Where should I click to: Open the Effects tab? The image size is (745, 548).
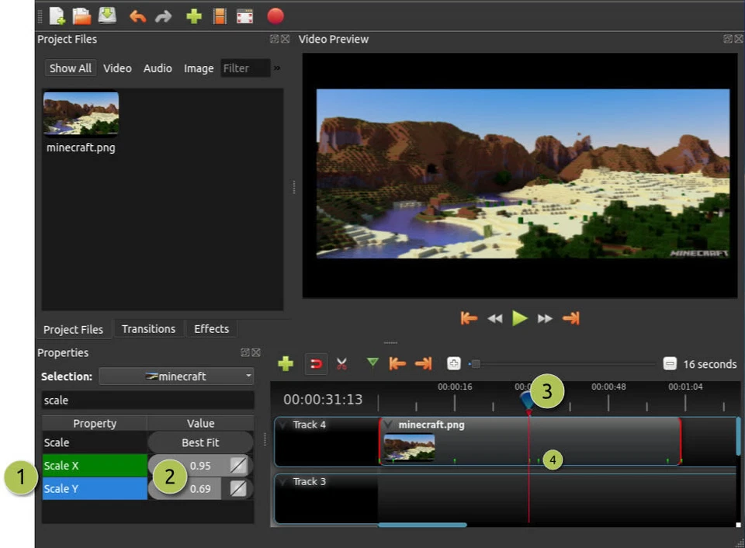pyautogui.click(x=211, y=328)
